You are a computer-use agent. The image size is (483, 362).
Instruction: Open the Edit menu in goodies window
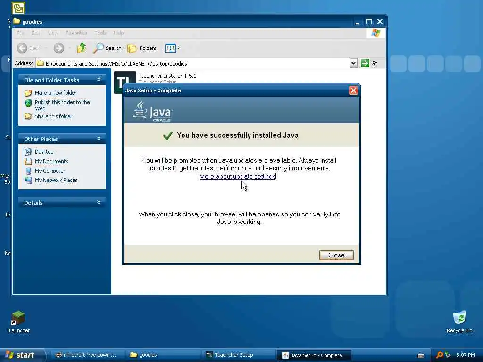pyautogui.click(x=35, y=33)
